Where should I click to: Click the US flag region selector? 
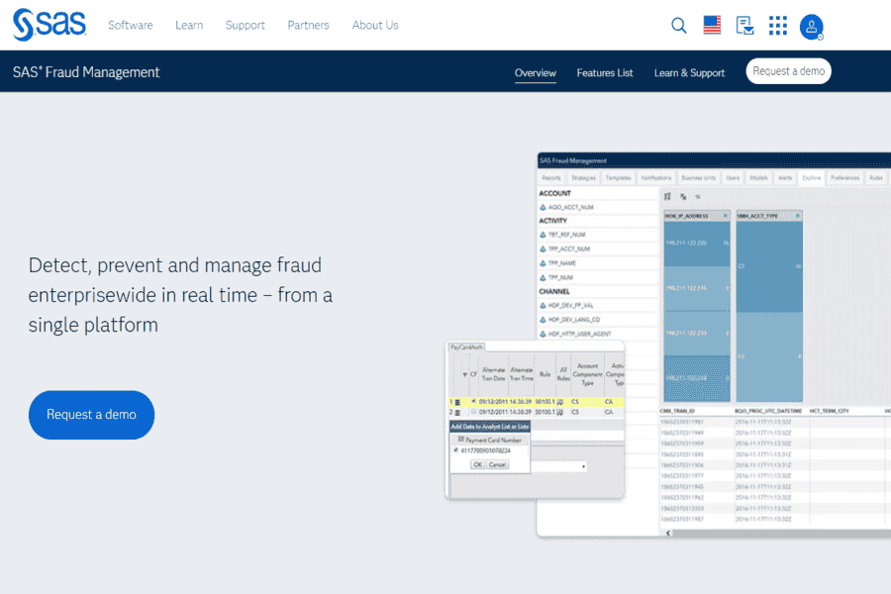pyautogui.click(x=712, y=25)
